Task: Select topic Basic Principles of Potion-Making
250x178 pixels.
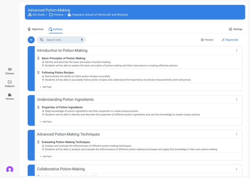Action: 64,58
